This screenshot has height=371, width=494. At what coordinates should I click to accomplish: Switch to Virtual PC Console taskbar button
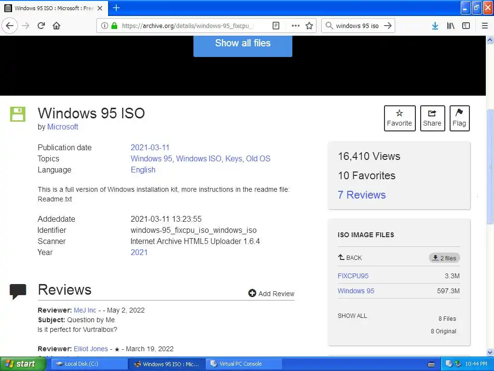tap(244, 364)
